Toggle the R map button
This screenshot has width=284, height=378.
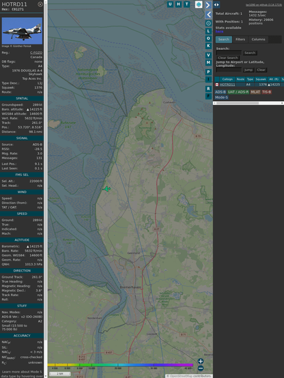(208, 89)
